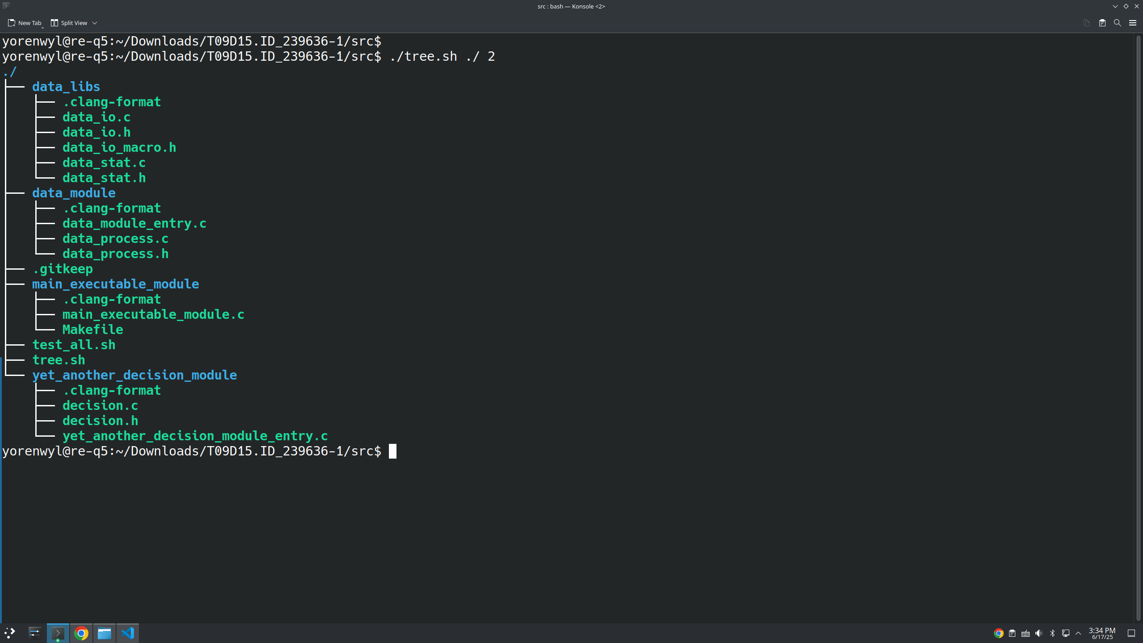Click the terminal vertical scrollbar

[x=1138, y=313]
